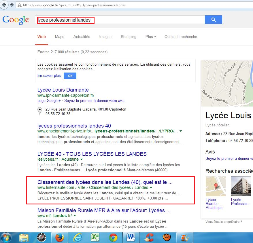Viewport: 253px width, 243px height.
Task: Click Environ 217 000 résultats text
Action: (72, 52)
